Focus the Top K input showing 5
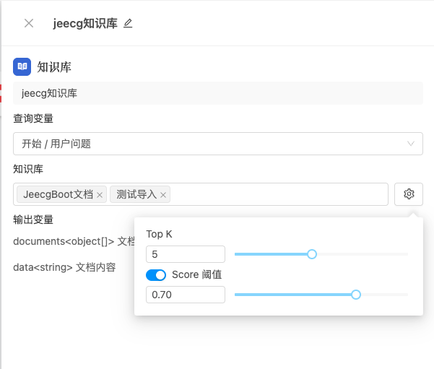The height and width of the screenshot is (369, 434). [x=186, y=254]
